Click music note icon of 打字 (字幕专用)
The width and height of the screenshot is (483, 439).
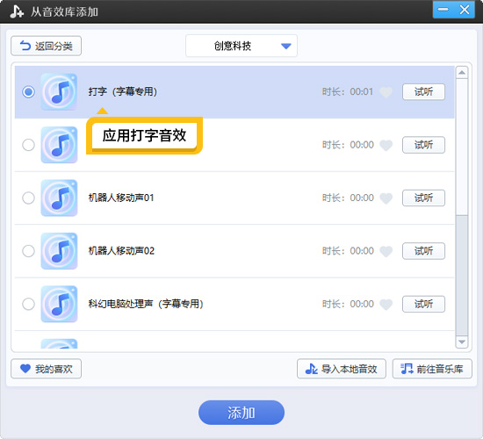pyautogui.click(x=59, y=92)
